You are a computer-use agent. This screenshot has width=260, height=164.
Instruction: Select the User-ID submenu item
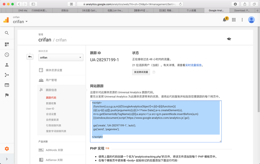point(50,109)
